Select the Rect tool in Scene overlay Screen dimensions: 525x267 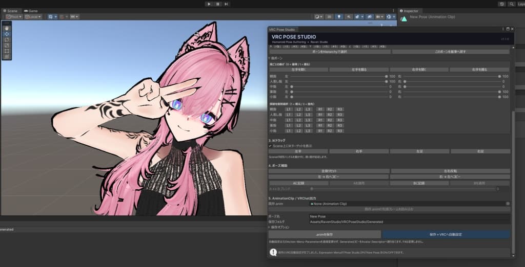tap(7, 51)
